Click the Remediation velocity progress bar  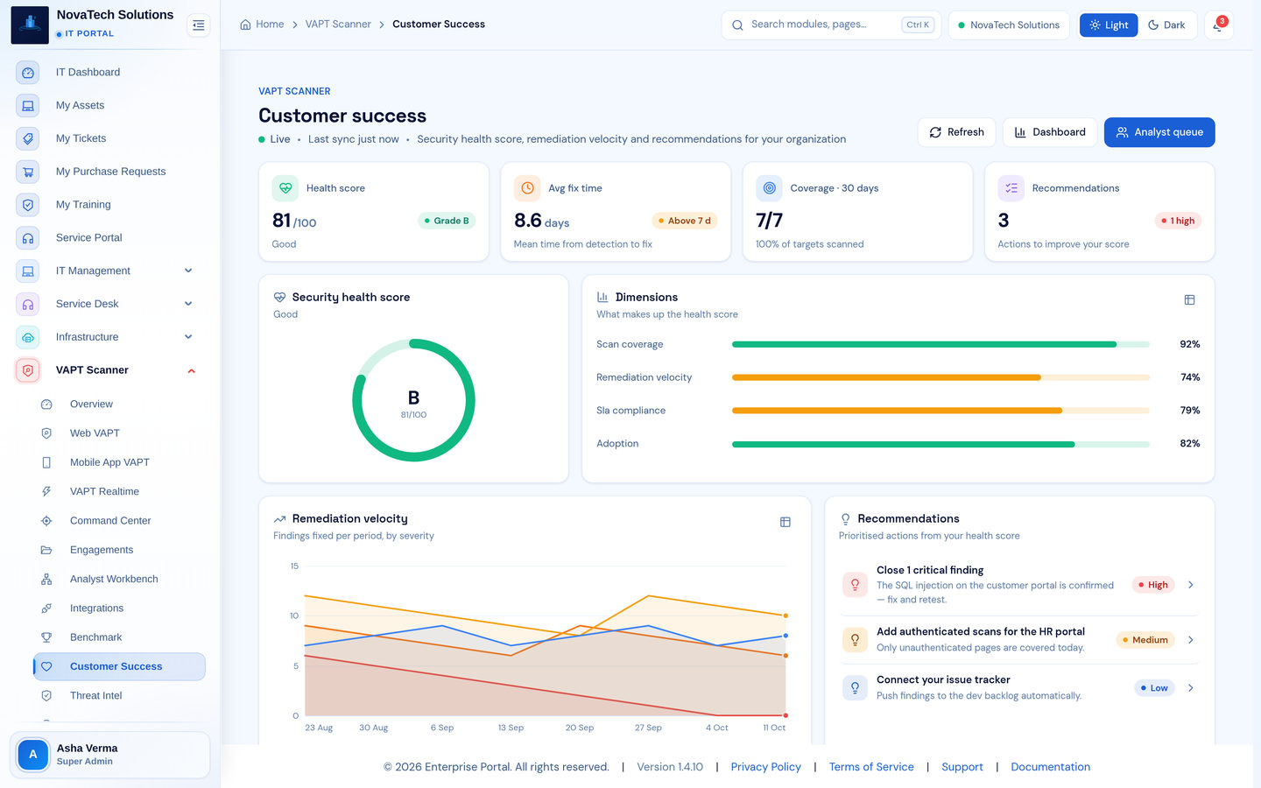coord(940,378)
